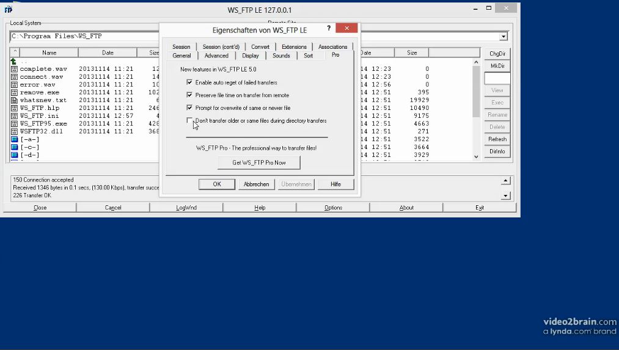Viewport: 619px width, 350px height.
Task: Disable auto reget of failed transfers
Action: click(x=189, y=82)
